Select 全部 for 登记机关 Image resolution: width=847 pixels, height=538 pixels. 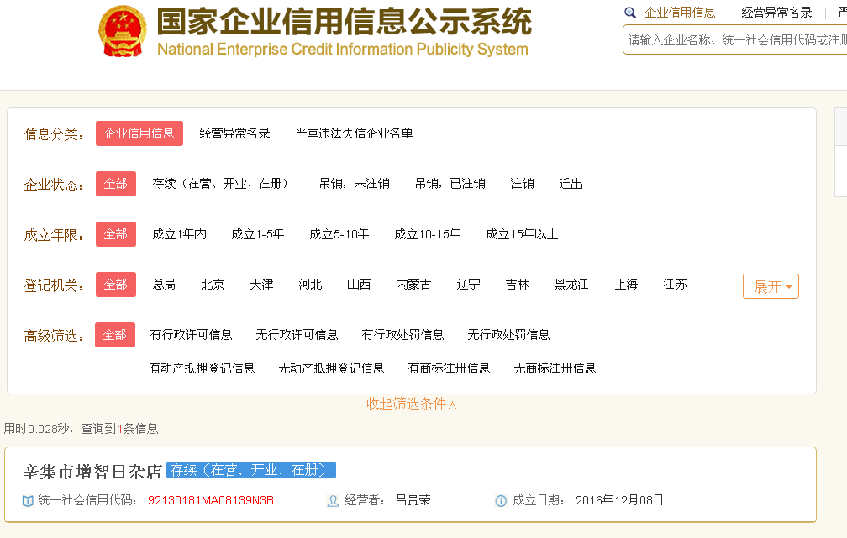tap(116, 285)
